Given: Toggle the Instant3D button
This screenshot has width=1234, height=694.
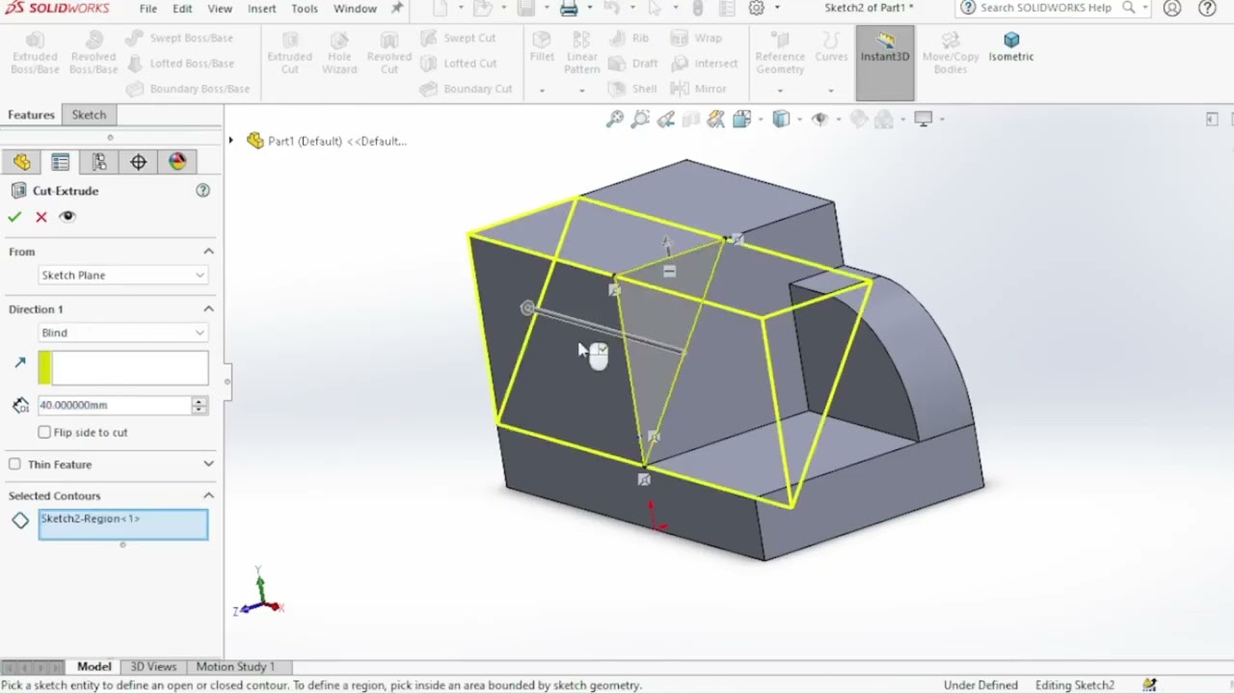Looking at the screenshot, I should (885, 63).
